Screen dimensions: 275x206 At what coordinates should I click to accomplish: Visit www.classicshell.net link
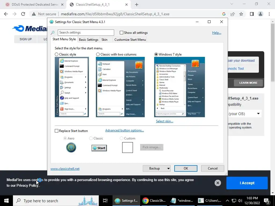coord(65,169)
